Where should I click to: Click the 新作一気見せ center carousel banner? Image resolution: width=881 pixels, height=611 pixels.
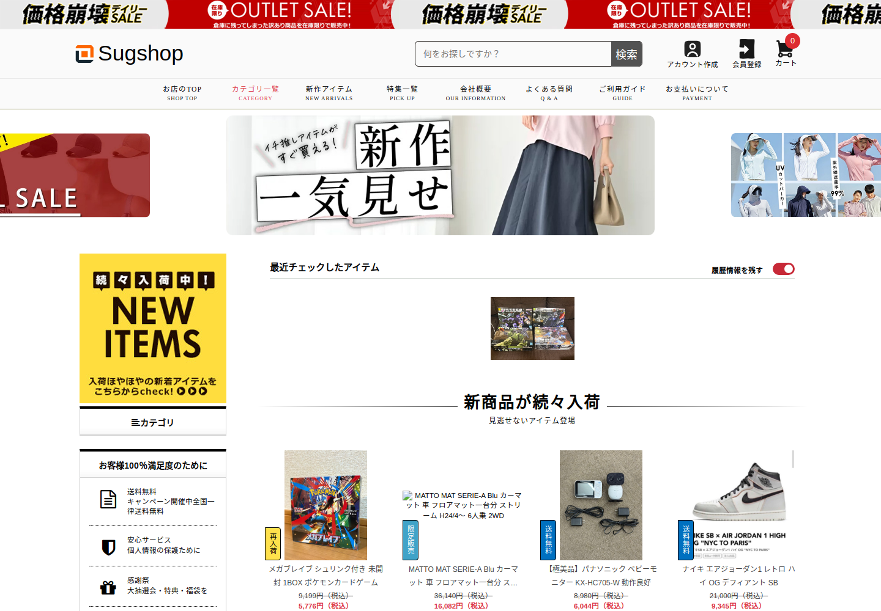tap(441, 175)
